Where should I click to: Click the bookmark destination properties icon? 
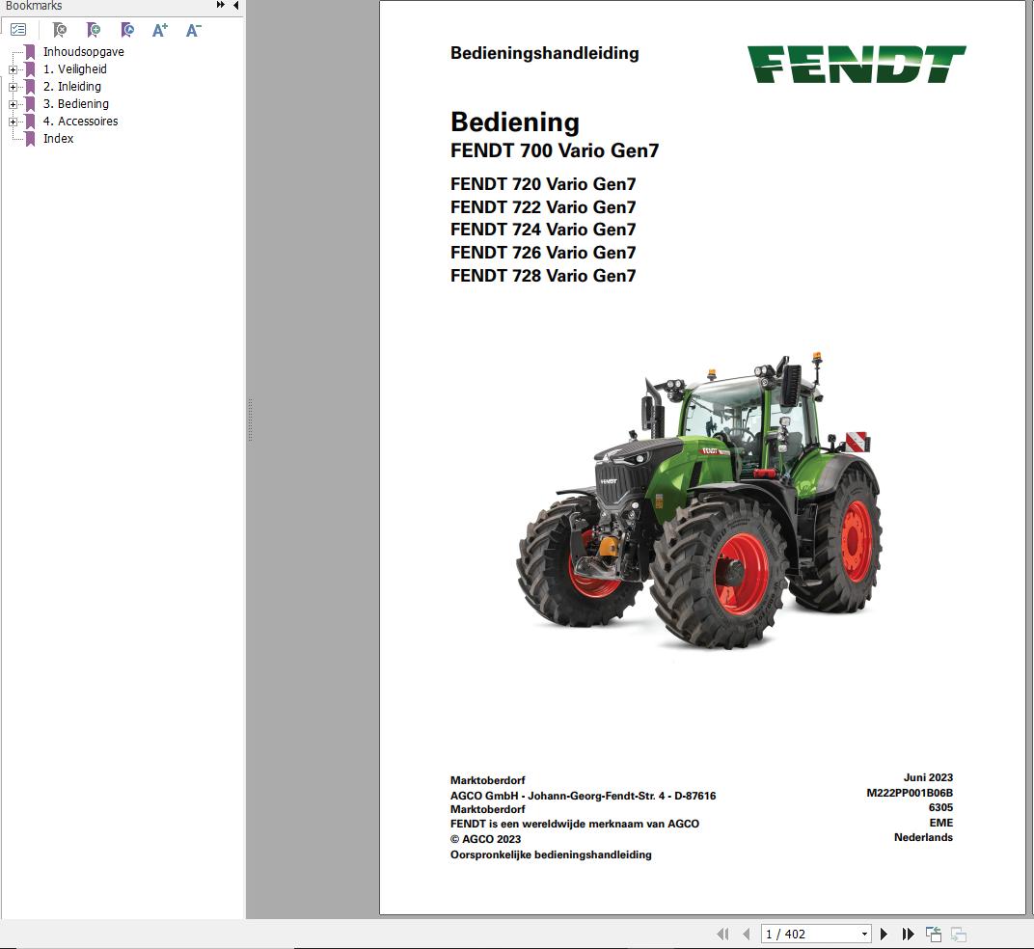point(127,30)
